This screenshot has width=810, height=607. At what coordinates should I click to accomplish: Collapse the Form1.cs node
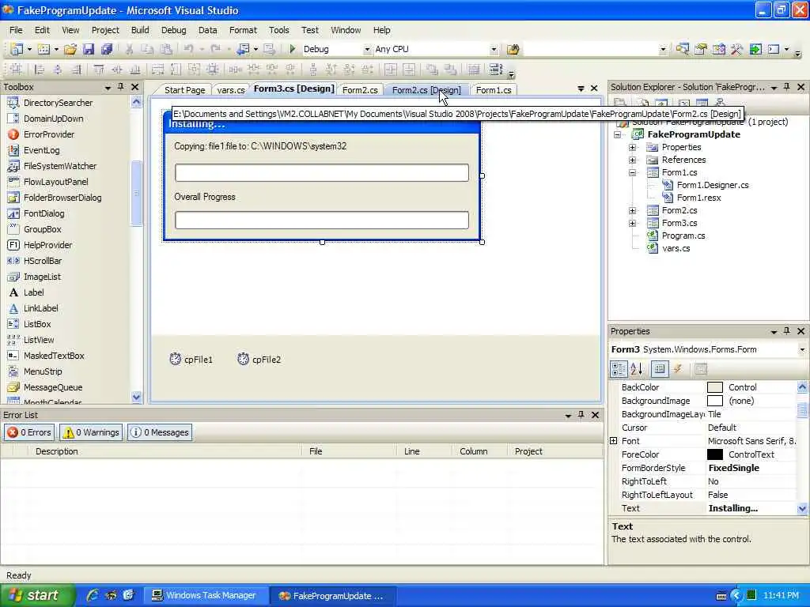click(632, 172)
